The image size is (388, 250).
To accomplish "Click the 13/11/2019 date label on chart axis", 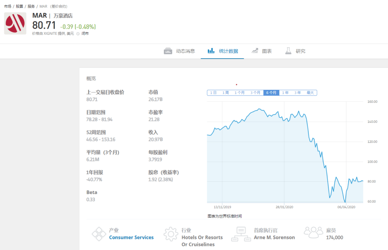I will (x=222, y=207).
